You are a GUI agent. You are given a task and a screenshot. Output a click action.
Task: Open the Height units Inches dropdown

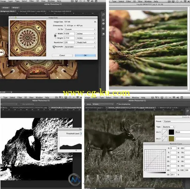(x=86, y=38)
